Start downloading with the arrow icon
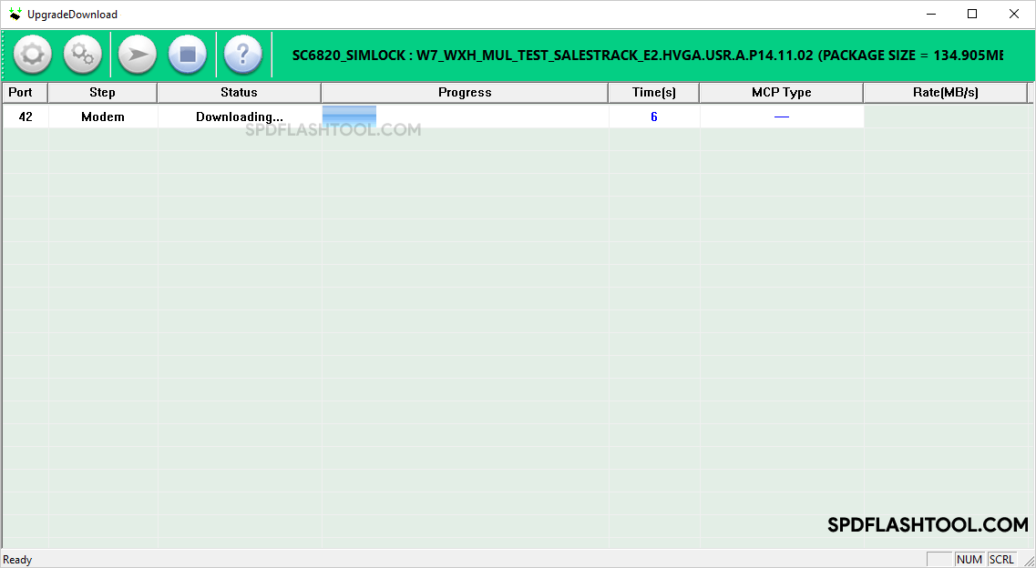Screen dimensions: 1036x568 click(138, 55)
